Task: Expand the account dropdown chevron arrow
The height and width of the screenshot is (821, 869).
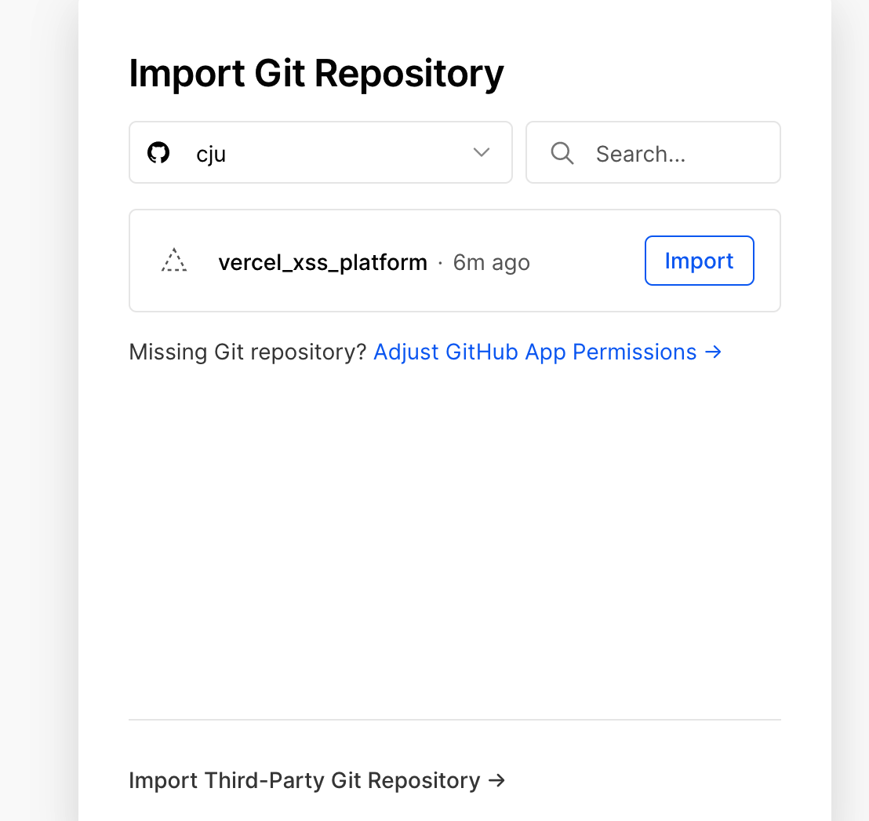Action: (482, 152)
